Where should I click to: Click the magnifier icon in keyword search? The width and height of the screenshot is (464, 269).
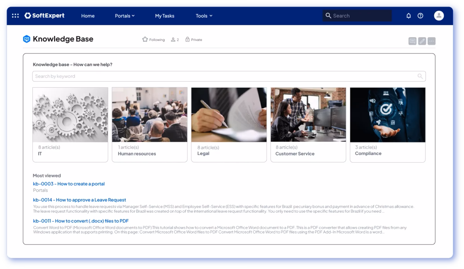[420, 76]
